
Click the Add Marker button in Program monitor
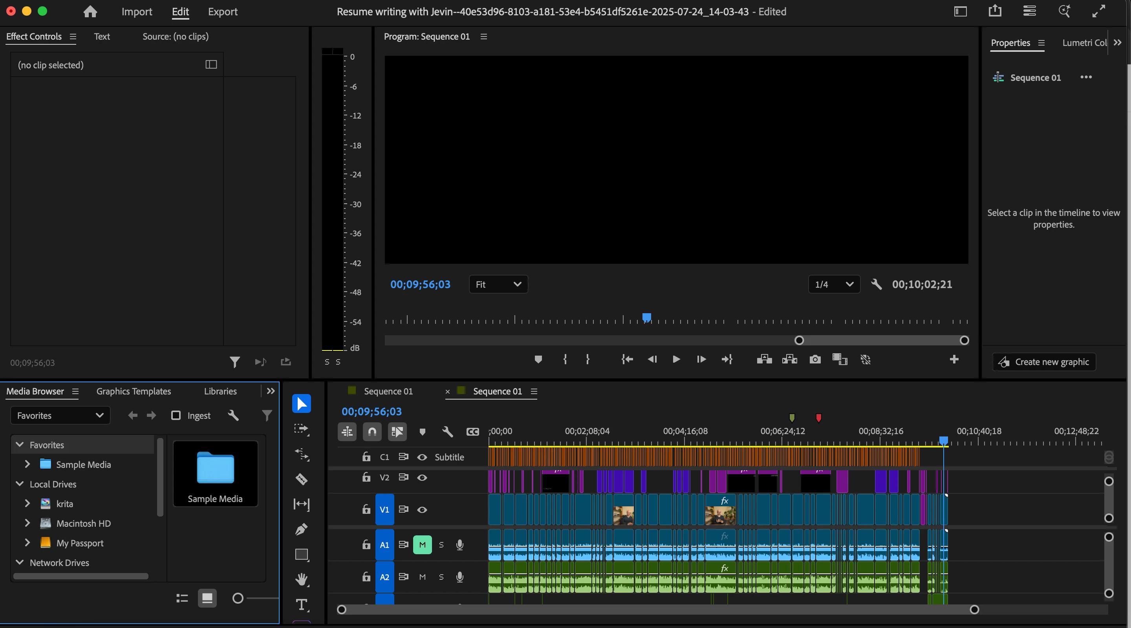click(x=538, y=360)
